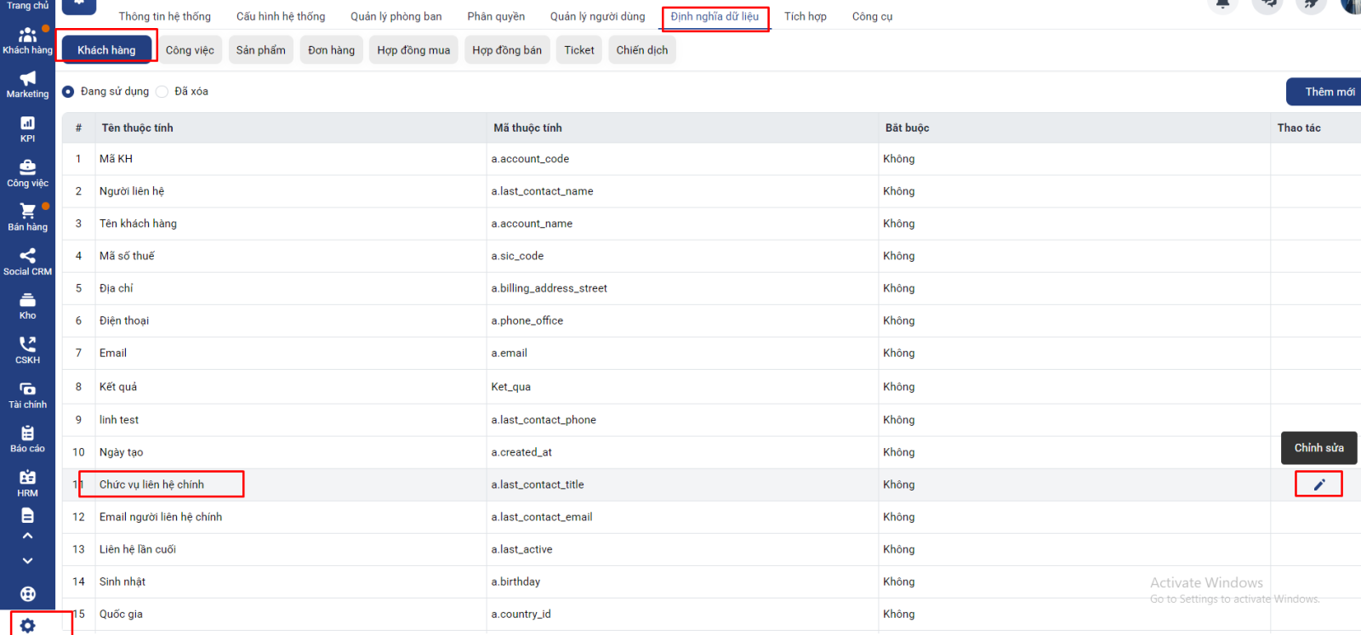This screenshot has height=635, width=1361.
Task: Click the settings gear icon in sidebar
Action: pyautogui.click(x=27, y=626)
